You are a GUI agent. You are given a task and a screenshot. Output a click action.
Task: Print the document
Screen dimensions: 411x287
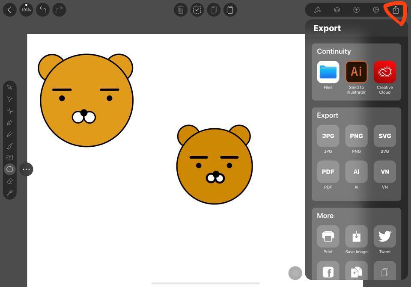pos(328,236)
